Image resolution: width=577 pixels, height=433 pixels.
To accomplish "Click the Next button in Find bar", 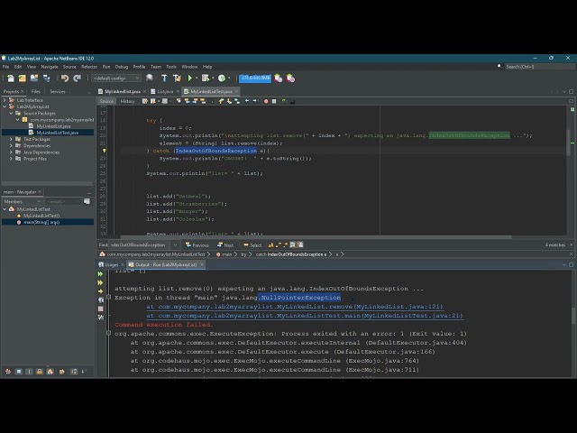I will [225, 244].
